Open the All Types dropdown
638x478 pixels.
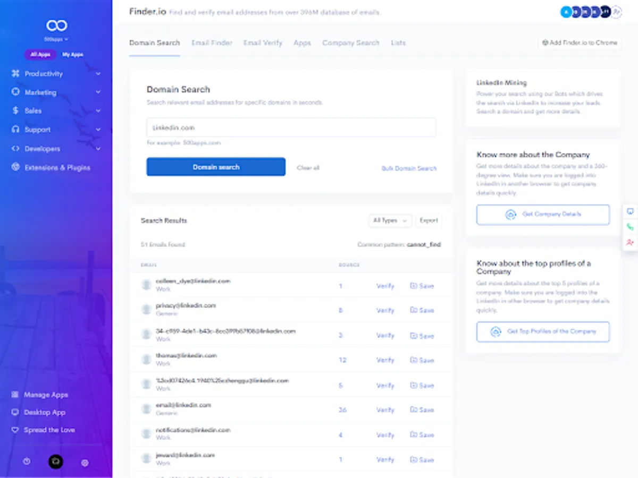pos(390,220)
